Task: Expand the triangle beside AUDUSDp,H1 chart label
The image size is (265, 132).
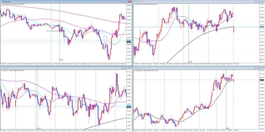Action: click(1, 70)
